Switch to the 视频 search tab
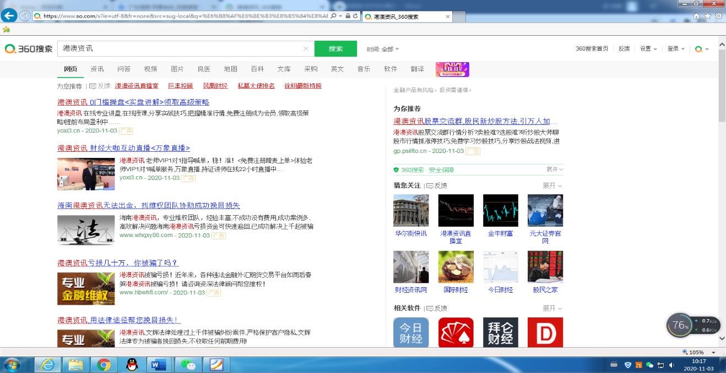The width and height of the screenshot is (726, 373). coord(150,69)
